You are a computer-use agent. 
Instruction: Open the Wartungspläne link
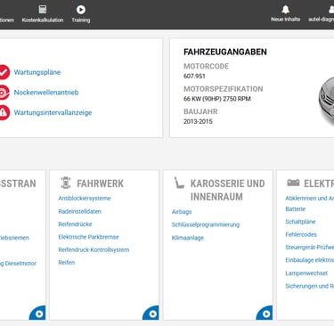point(37,72)
